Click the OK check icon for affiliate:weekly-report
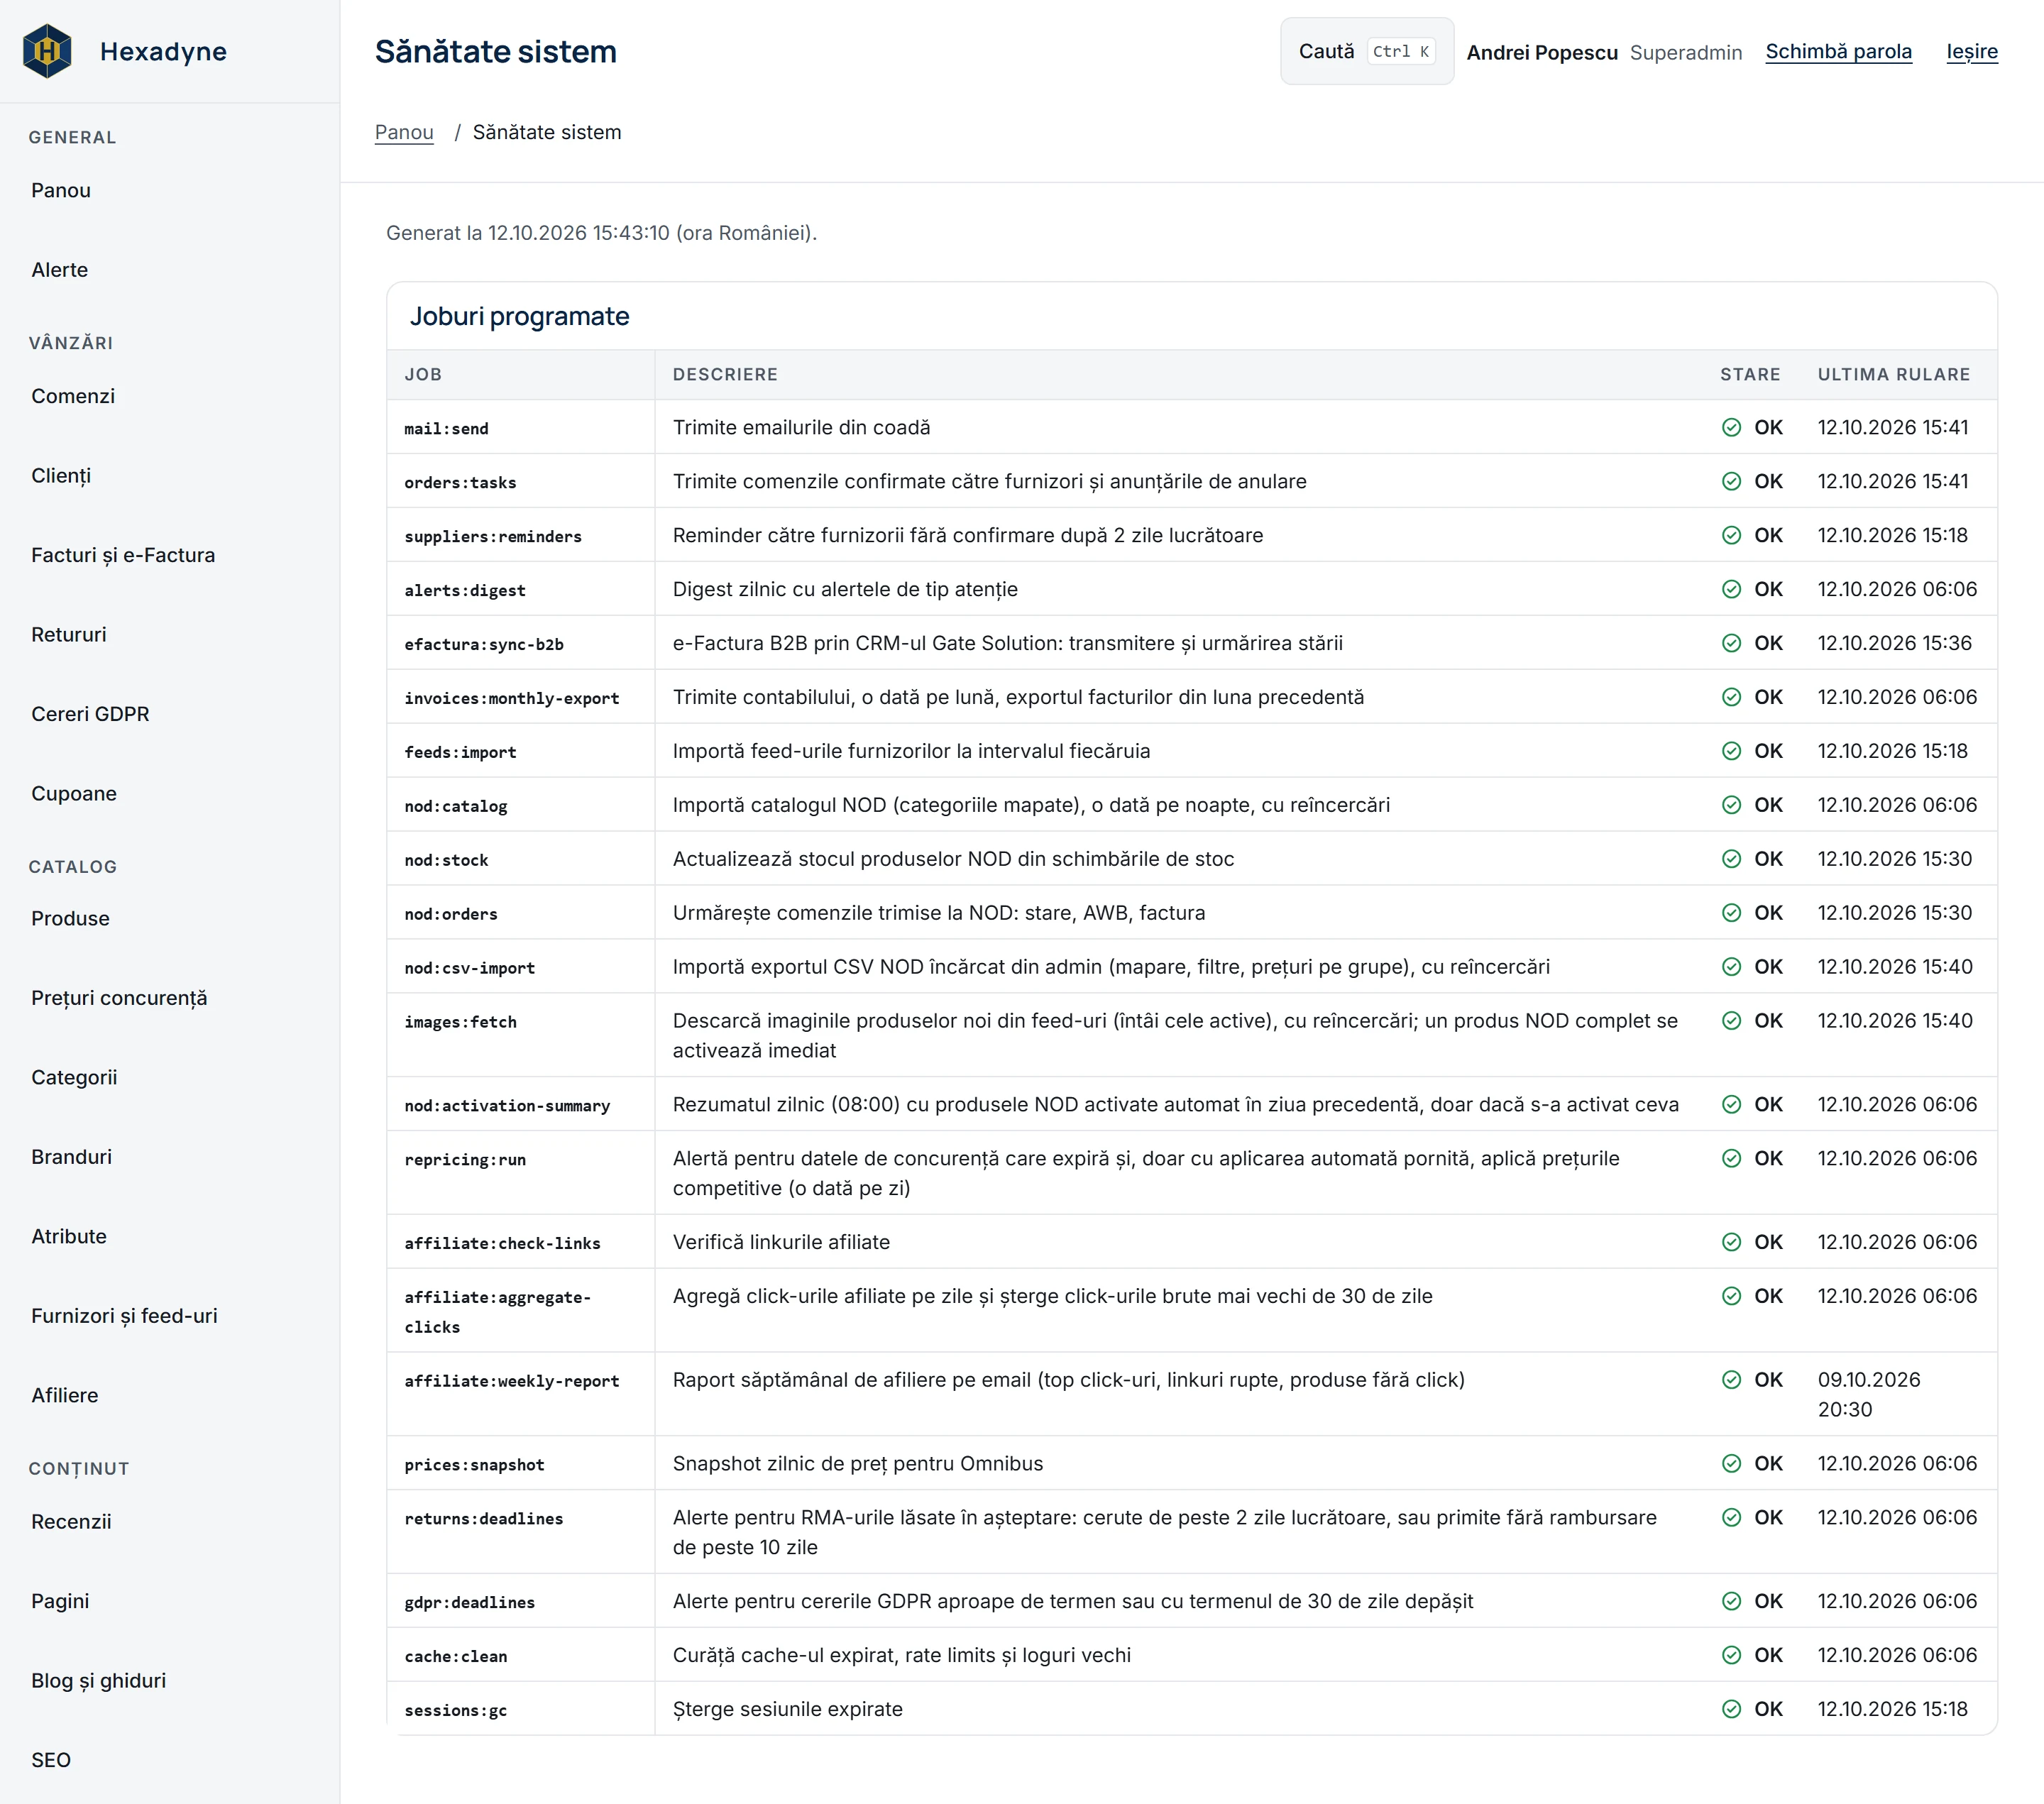The width and height of the screenshot is (2044, 1804). click(x=1731, y=1381)
